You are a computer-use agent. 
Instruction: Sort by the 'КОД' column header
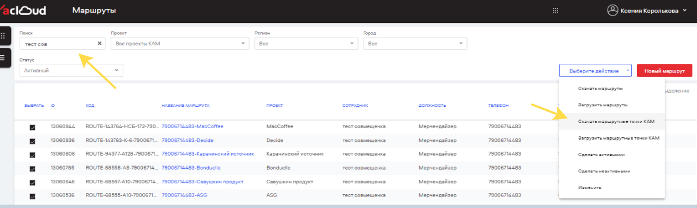point(90,106)
